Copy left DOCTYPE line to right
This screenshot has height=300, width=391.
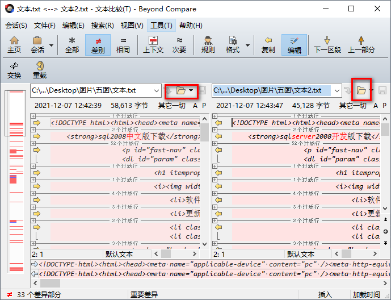37,123
